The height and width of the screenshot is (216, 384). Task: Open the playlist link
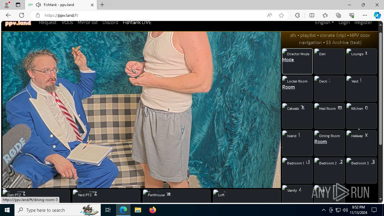coord(308,35)
